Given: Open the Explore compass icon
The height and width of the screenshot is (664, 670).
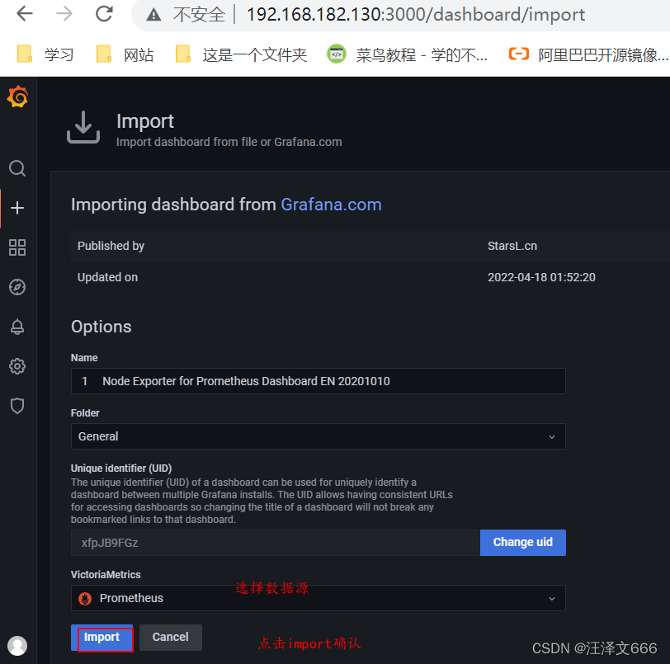Looking at the screenshot, I should tap(17, 287).
